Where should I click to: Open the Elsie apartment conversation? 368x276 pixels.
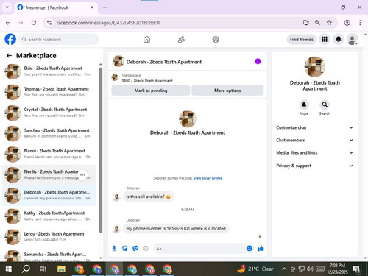tap(49, 71)
